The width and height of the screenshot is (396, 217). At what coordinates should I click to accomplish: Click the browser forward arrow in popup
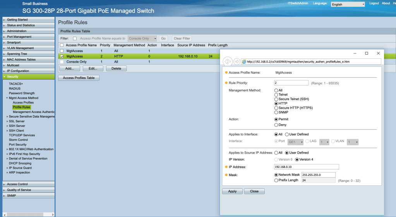point(237,62)
